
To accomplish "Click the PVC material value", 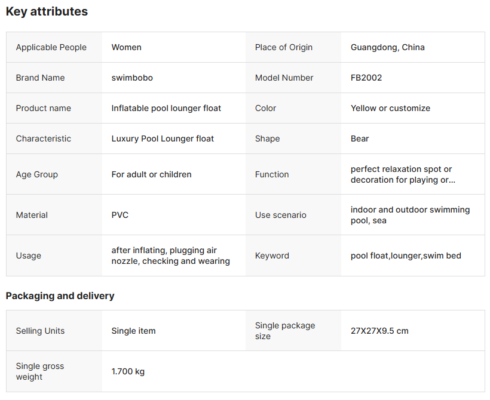I will tap(120, 215).
